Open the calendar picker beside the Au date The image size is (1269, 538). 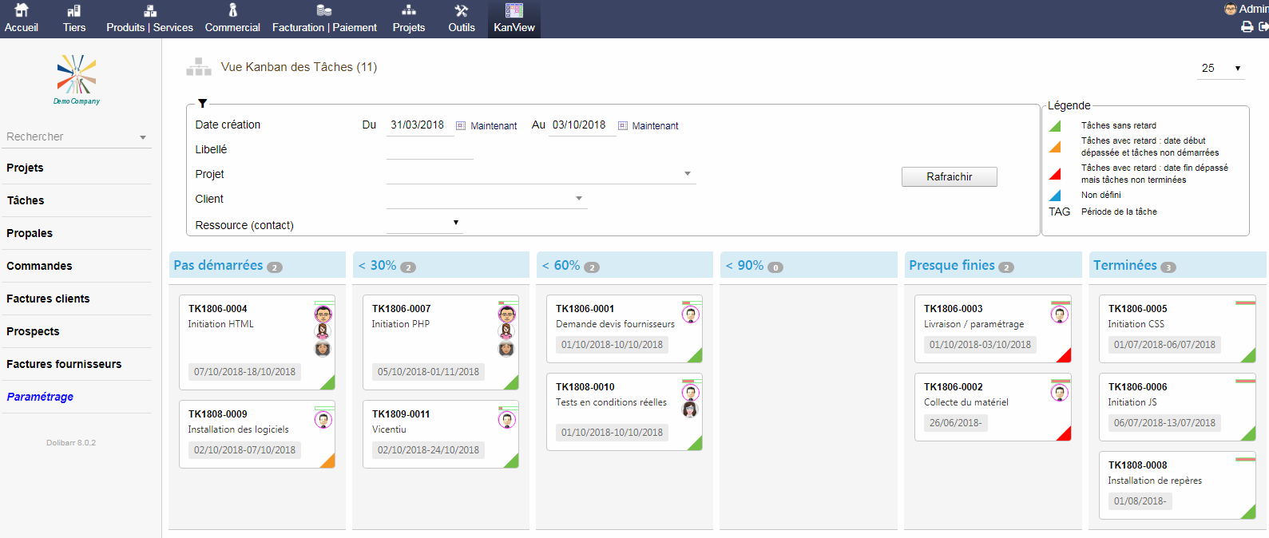point(623,125)
